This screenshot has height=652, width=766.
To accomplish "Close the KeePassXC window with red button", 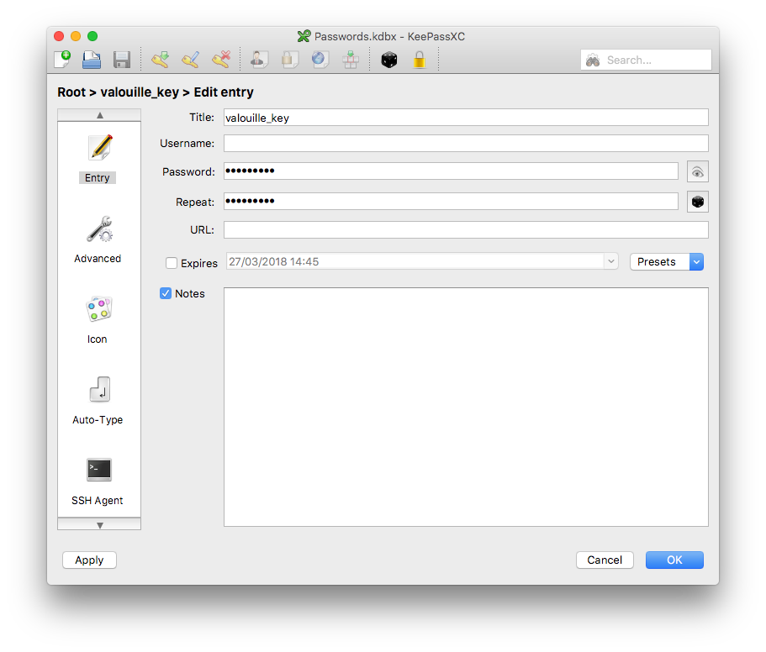I will [59, 36].
